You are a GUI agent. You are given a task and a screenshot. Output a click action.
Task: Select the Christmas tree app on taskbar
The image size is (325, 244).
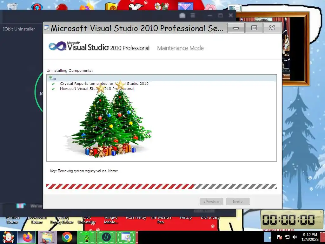(x=86, y=237)
